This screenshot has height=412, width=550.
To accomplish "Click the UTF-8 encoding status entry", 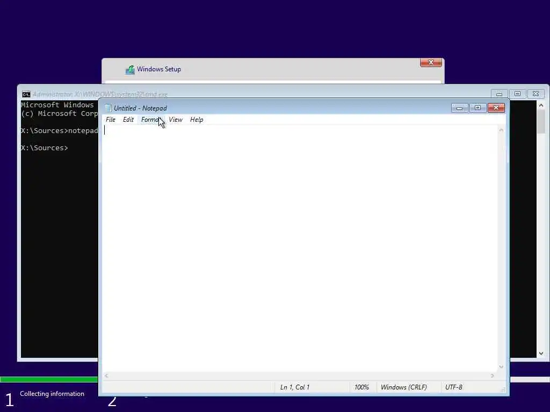I will pos(453,387).
